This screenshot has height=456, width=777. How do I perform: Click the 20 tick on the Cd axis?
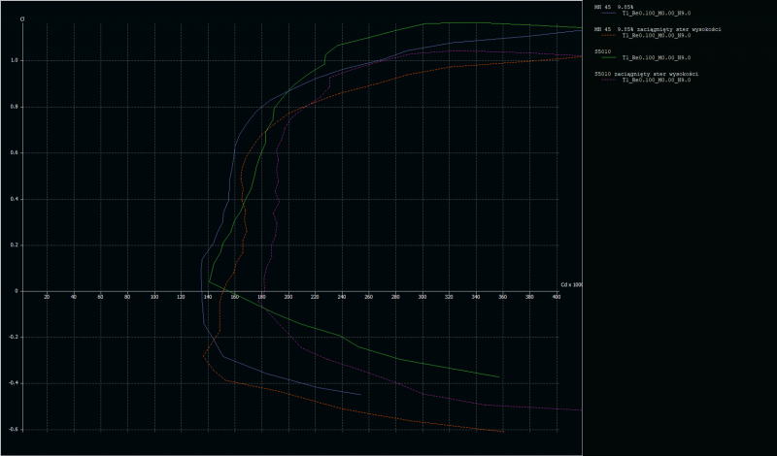(47, 297)
